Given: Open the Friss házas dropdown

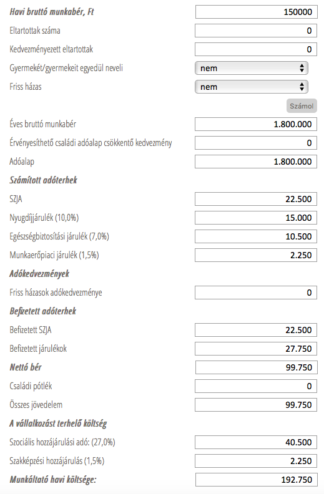Looking at the screenshot, I should point(251,87).
